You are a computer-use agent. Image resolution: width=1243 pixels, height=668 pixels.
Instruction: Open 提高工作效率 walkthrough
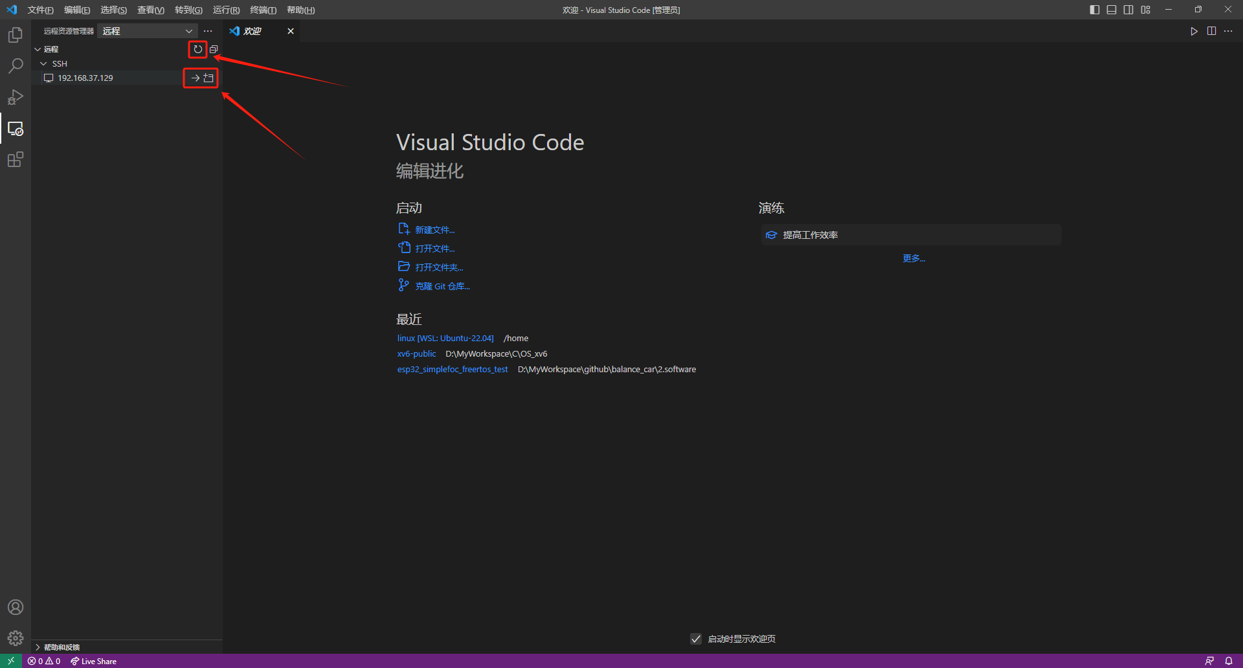(912, 235)
